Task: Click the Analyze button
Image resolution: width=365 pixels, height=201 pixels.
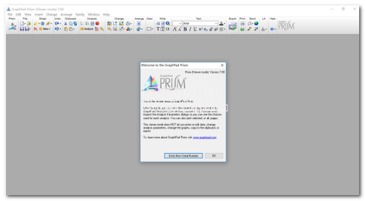Action: (x=87, y=29)
